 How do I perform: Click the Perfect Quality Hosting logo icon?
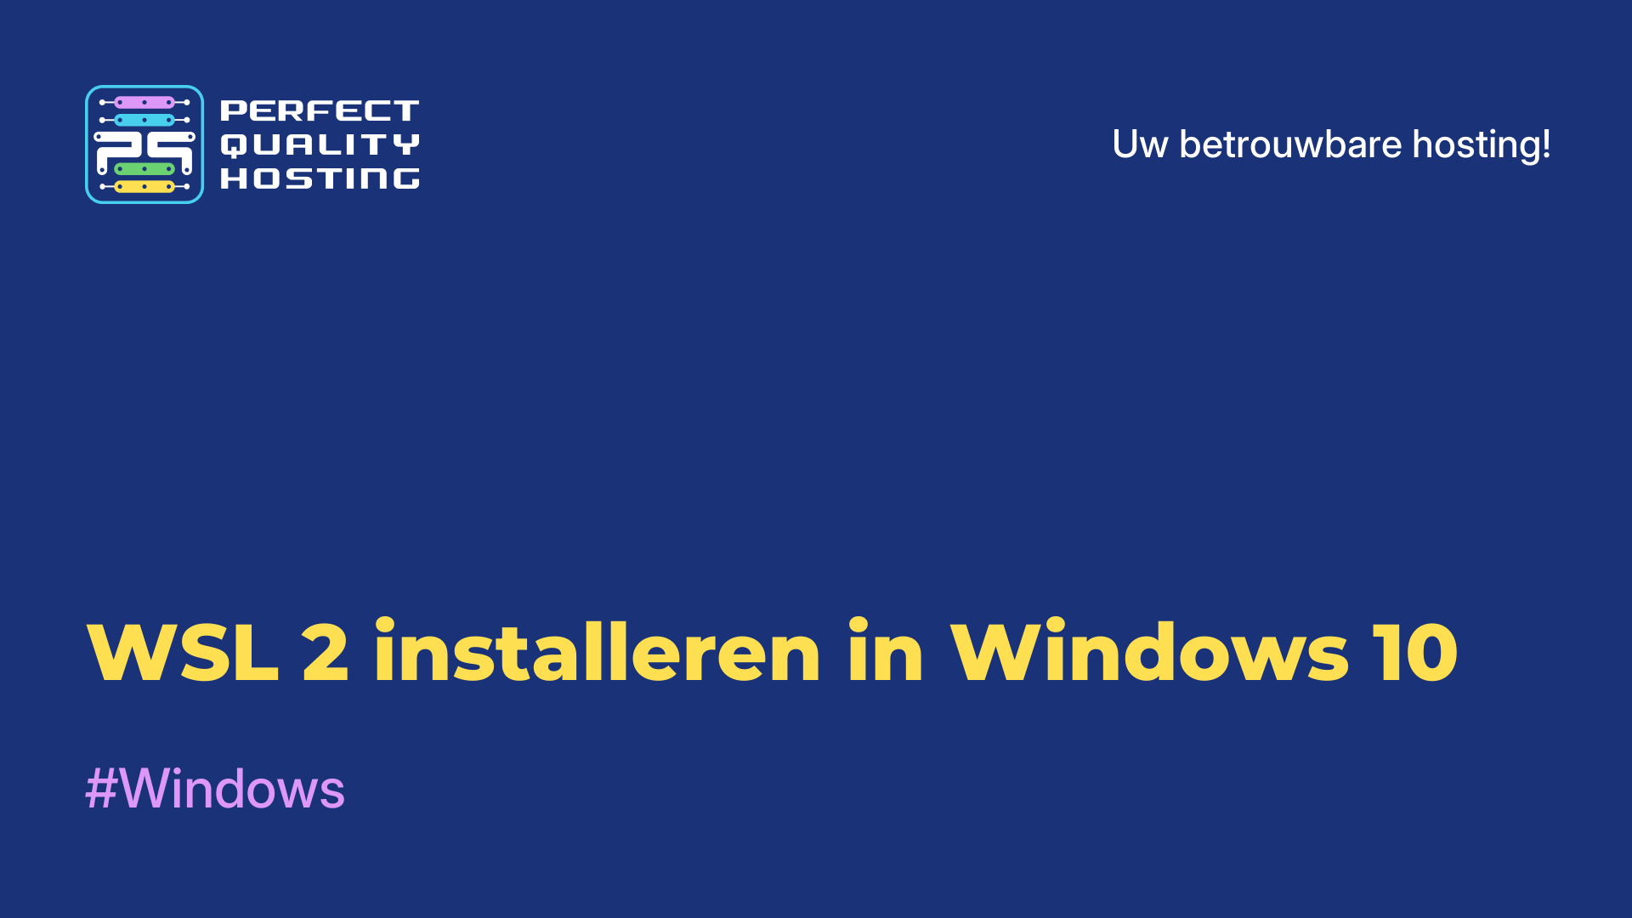click(144, 144)
